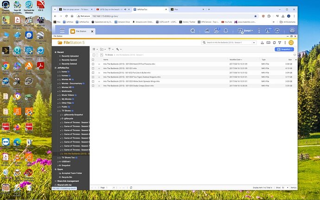Click the search magnifier in File Station

point(204,43)
